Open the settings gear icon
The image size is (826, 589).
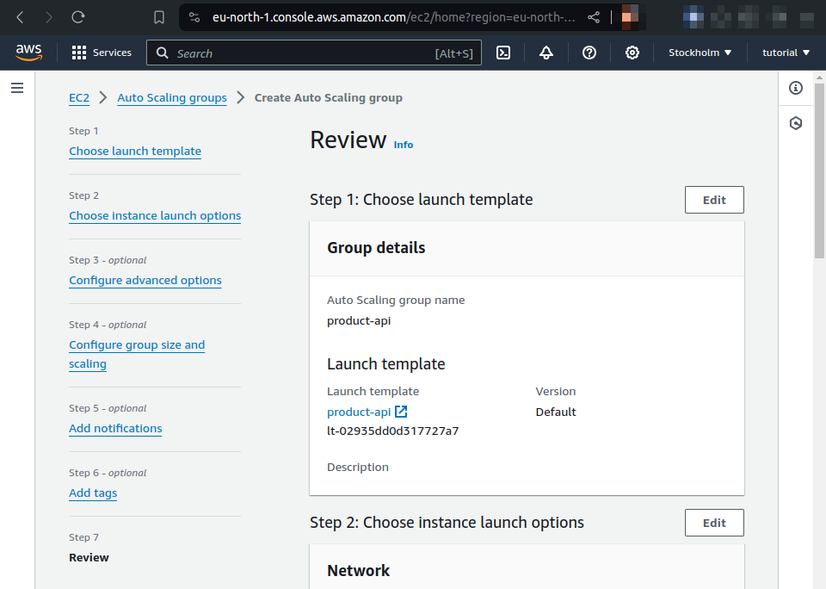pos(632,53)
